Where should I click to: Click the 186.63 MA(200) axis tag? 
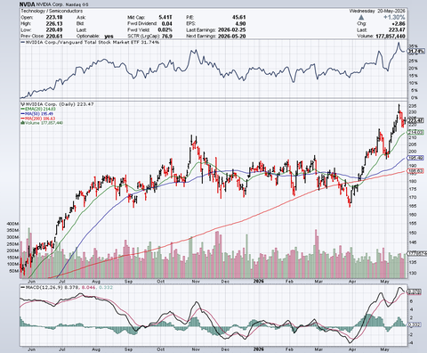point(416,171)
